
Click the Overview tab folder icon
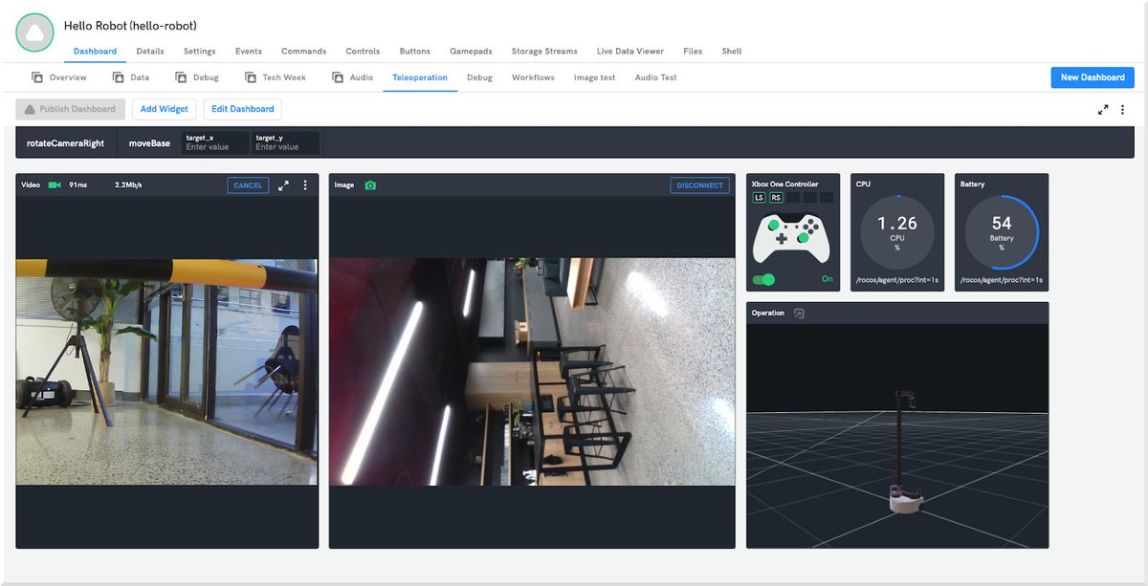[37, 77]
